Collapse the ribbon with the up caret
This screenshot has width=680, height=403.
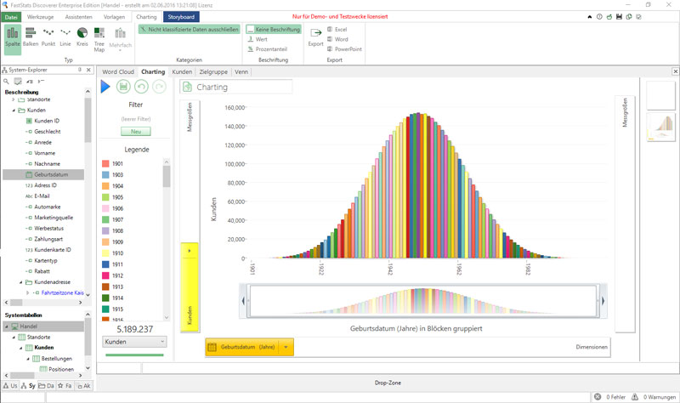(589, 17)
